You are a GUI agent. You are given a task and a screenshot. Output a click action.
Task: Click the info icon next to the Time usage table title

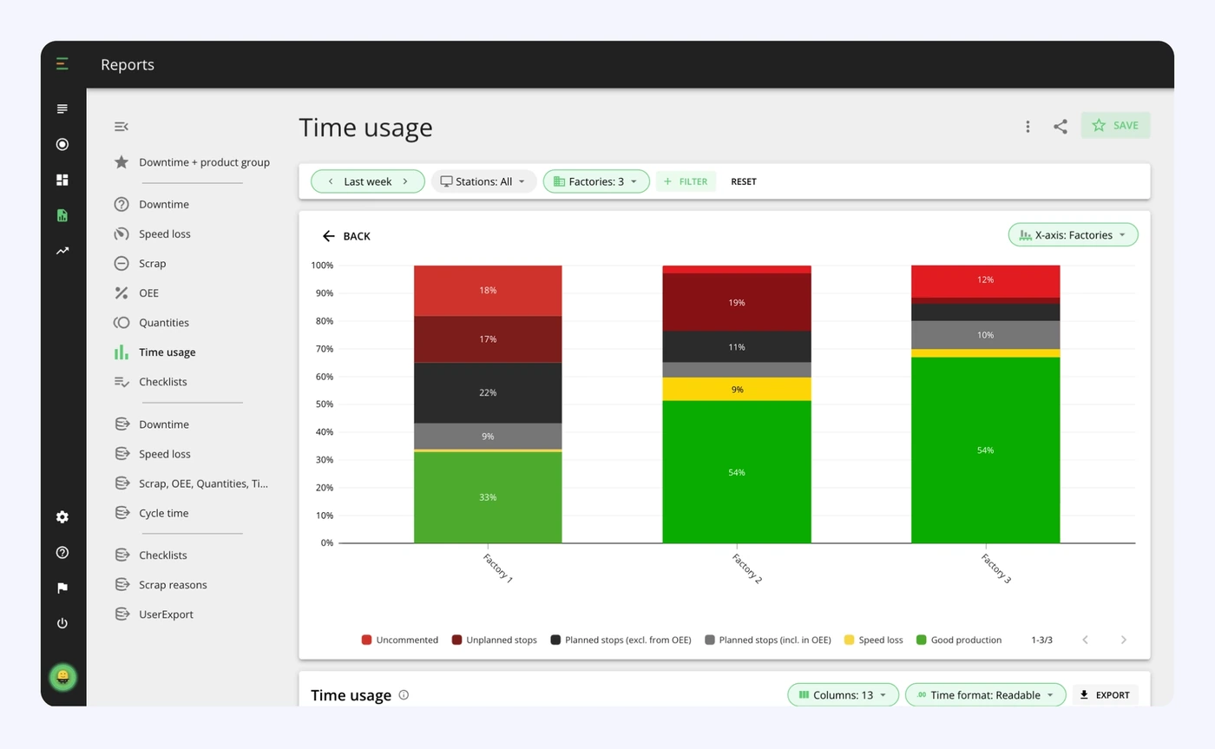pos(404,694)
